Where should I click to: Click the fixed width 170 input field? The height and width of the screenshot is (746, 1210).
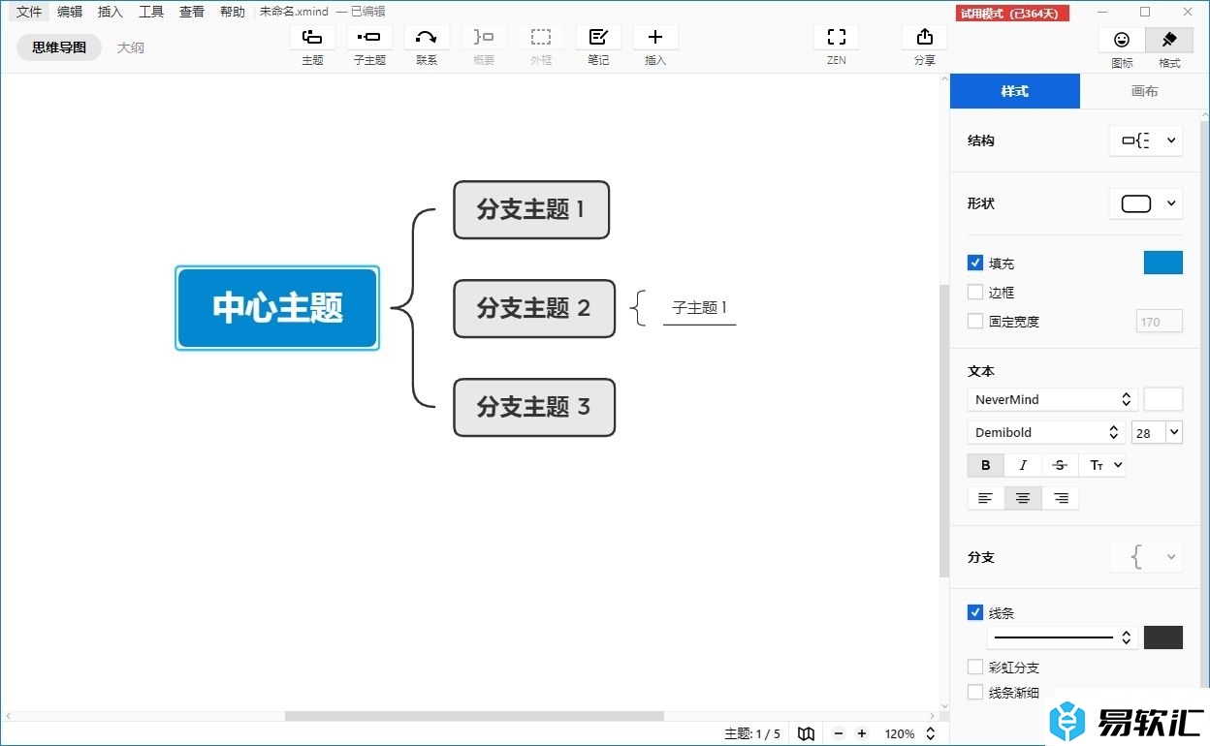pos(1160,322)
